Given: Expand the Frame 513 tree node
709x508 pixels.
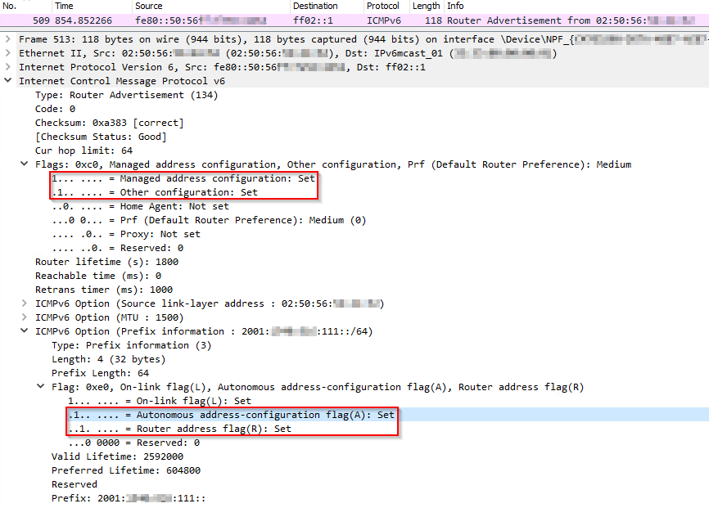Looking at the screenshot, I should coord(8,39).
